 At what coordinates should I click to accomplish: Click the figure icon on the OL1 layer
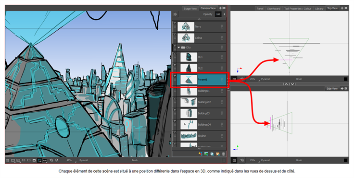coord(222,57)
